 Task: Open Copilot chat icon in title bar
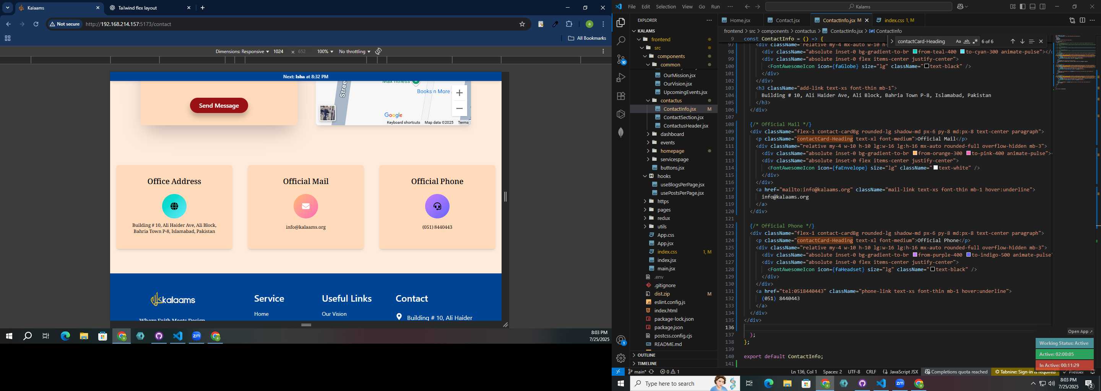960,7
